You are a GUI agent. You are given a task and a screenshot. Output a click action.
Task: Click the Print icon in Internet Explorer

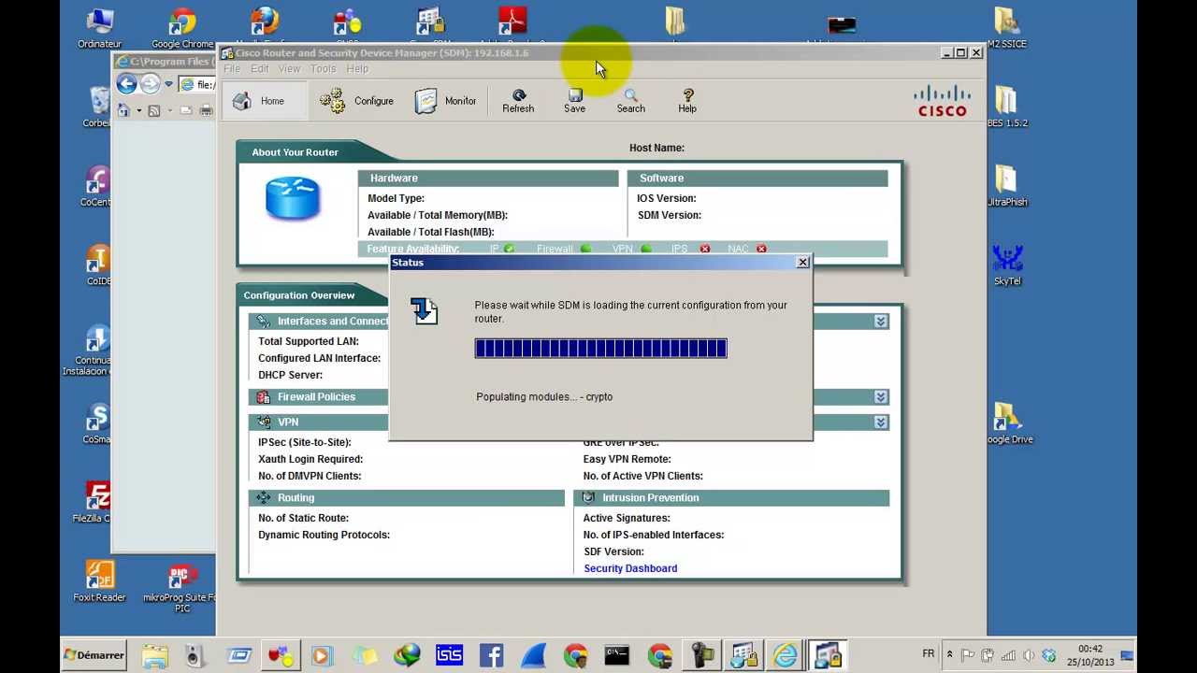click(206, 110)
